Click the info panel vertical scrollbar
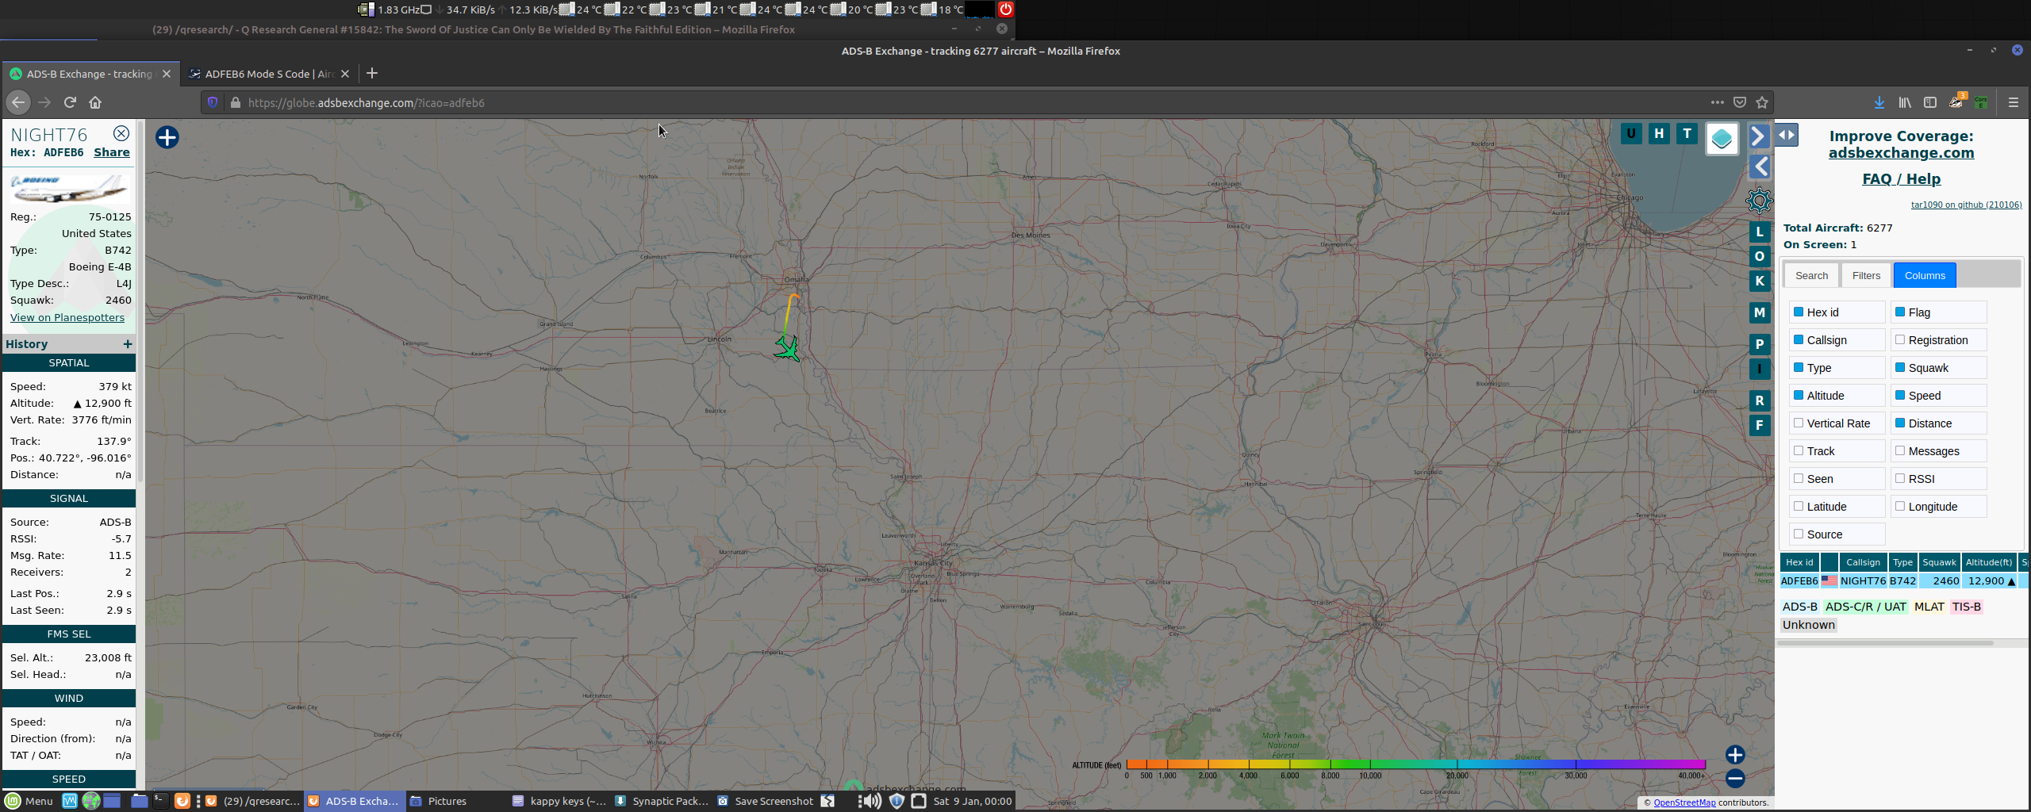The width and height of the screenshot is (2031, 812). (140, 301)
